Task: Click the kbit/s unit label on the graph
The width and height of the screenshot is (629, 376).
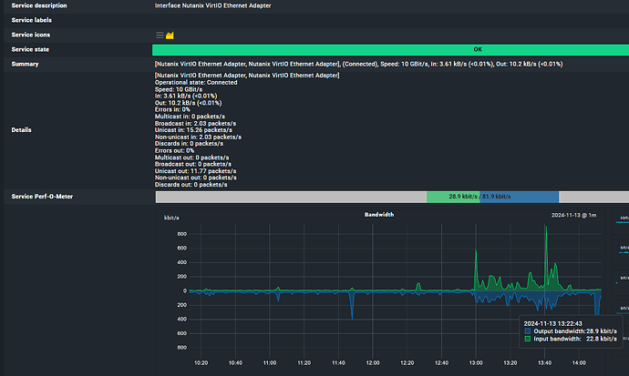Action: pos(172,218)
